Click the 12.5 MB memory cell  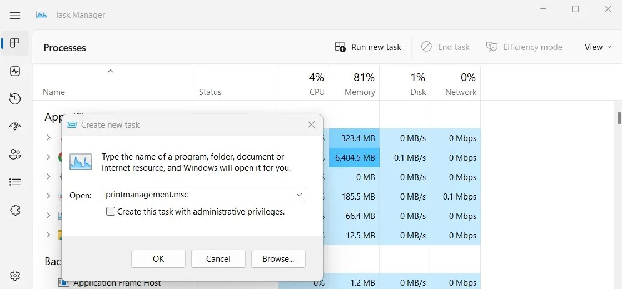pyautogui.click(x=354, y=236)
